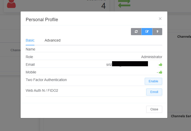The height and width of the screenshot is (131, 191).
Task: Click the Two Factor Authentication label
Action: (x=46, y=80)
